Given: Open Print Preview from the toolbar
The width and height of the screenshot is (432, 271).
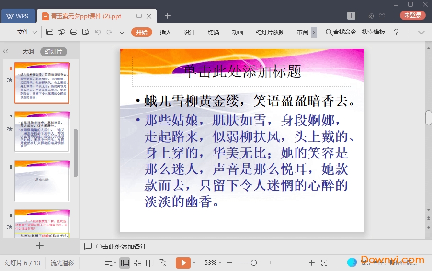Looking at the screenshot, I should tap(86, 32).
